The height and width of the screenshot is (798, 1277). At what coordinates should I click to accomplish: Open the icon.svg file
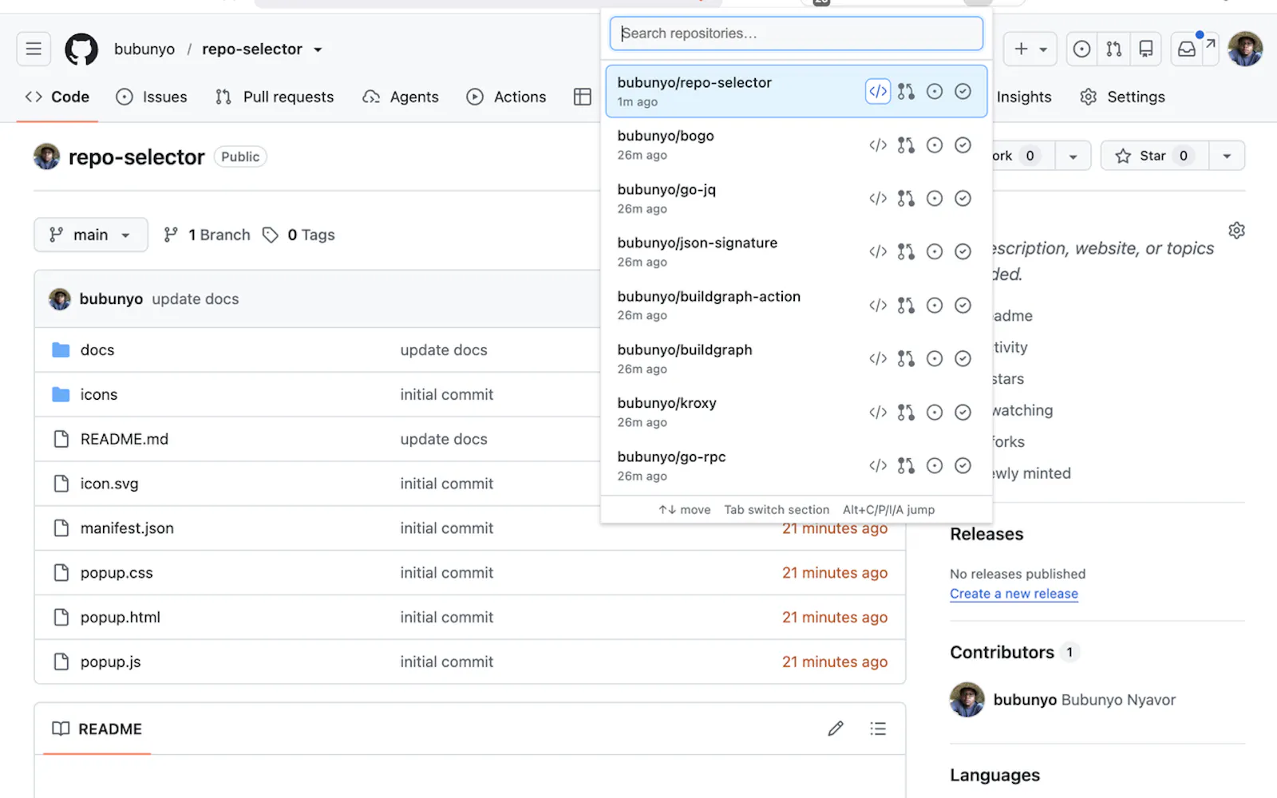click(x=109, y=484)
